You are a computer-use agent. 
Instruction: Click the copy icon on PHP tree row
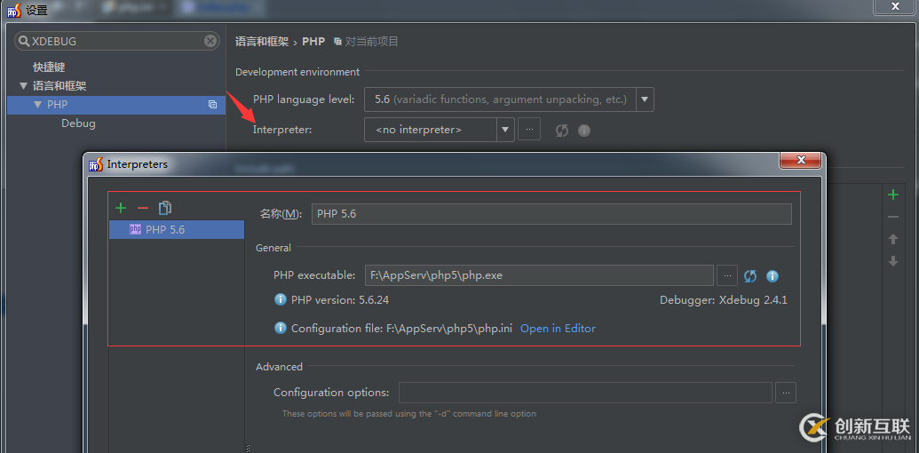pos(212,105)
